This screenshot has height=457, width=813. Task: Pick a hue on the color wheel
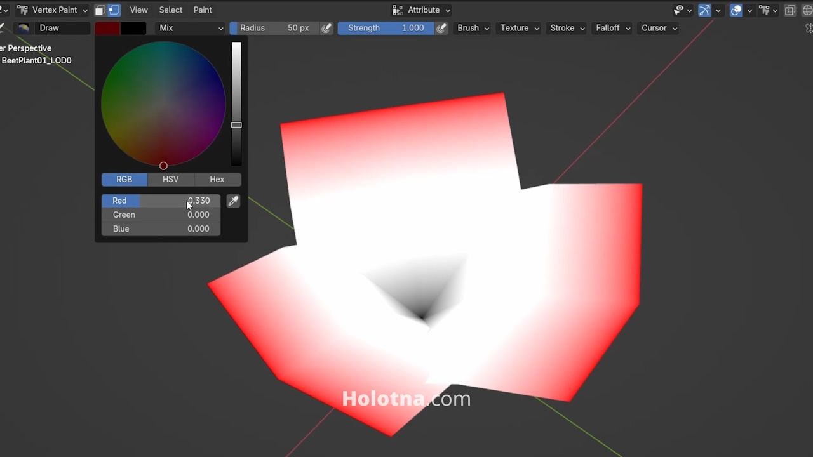pyautogui.click(x=163, y=104)
